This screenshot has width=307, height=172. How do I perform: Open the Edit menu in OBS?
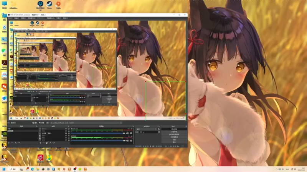[x=17, y=18]
